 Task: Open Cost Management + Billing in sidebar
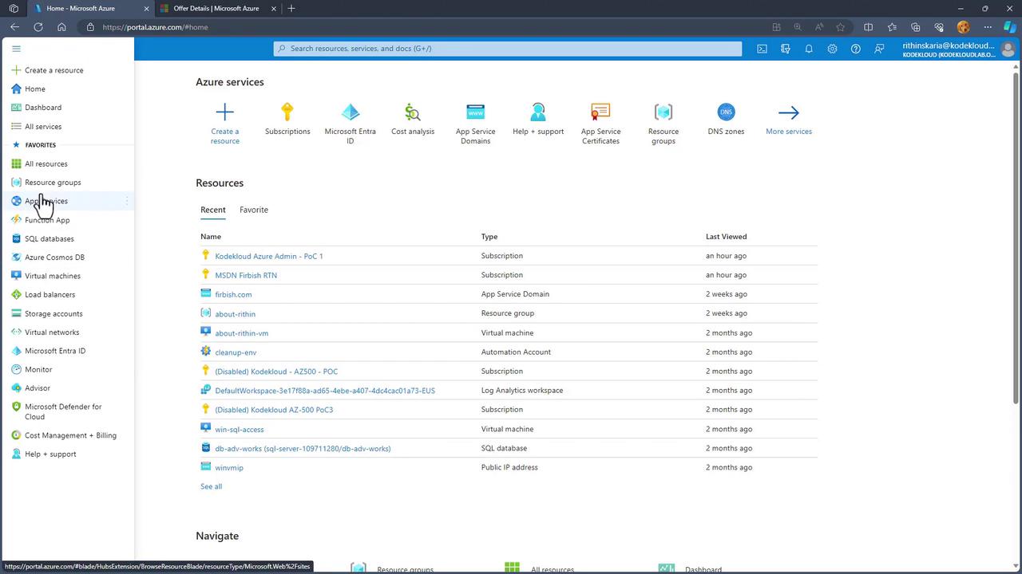(x=70, y=435)
